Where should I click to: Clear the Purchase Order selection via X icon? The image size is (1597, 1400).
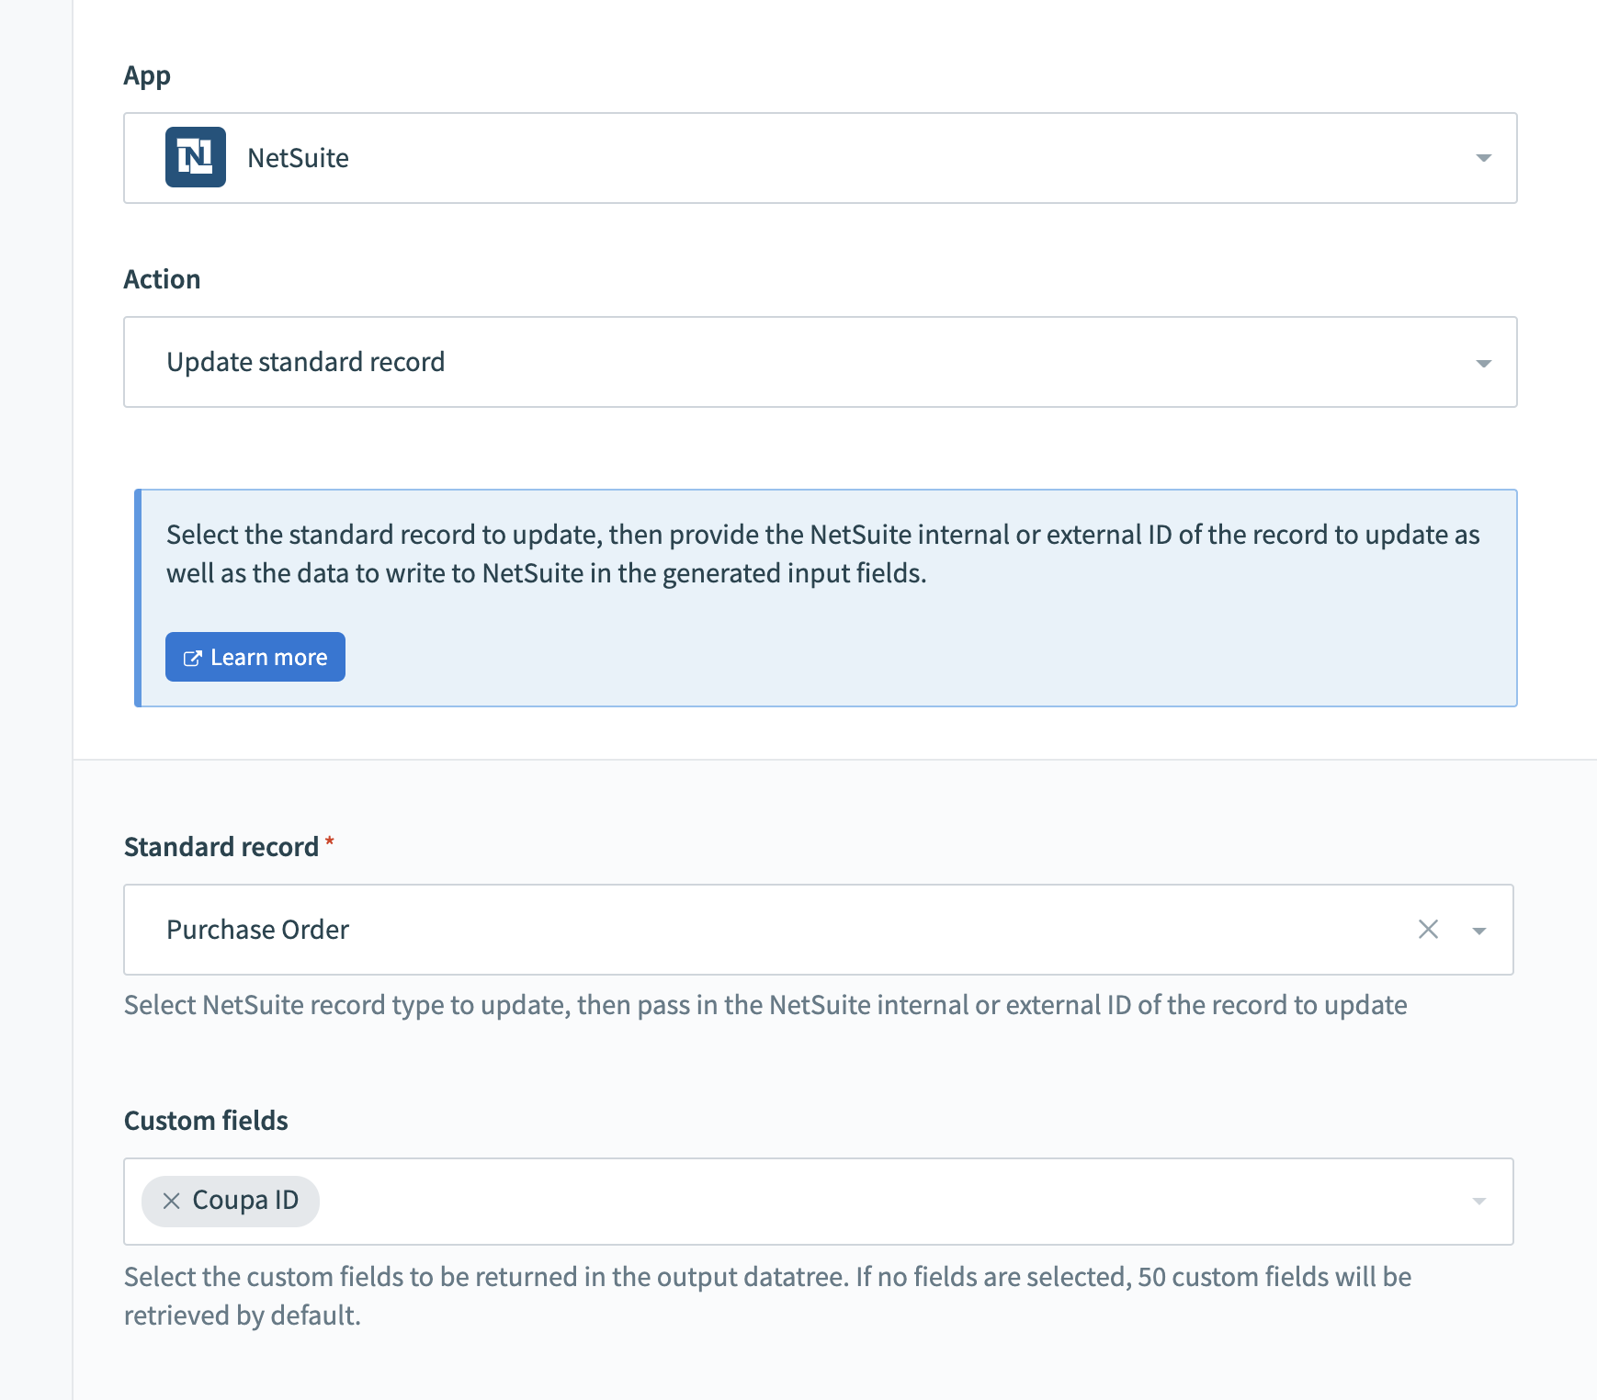coord(1429,930)
